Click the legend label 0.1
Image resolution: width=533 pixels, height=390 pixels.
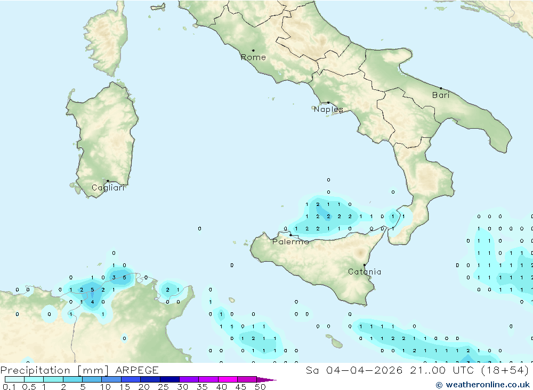tap(9, 387)
